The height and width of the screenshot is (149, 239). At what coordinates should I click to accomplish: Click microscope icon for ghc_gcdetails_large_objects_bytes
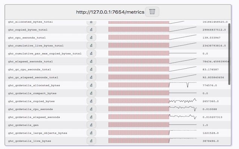coord(91,133)
